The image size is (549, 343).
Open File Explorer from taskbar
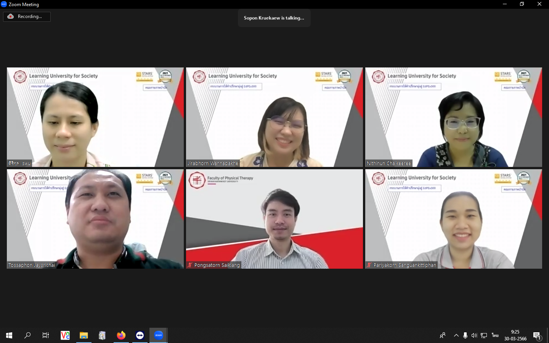click(x=83, y=335)
